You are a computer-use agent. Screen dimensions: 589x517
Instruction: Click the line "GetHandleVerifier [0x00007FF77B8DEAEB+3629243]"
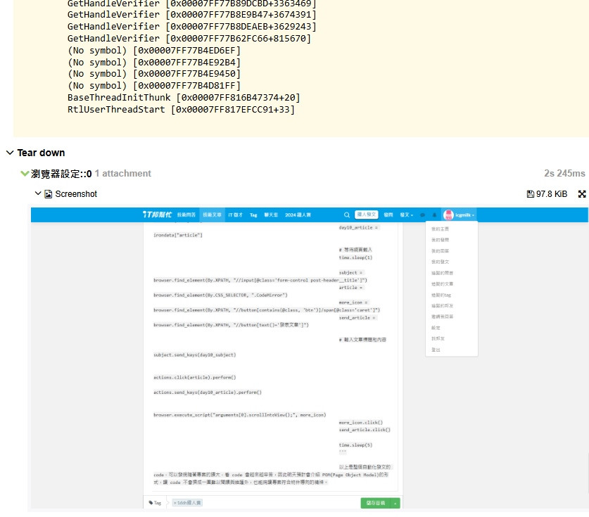point(192,26)
